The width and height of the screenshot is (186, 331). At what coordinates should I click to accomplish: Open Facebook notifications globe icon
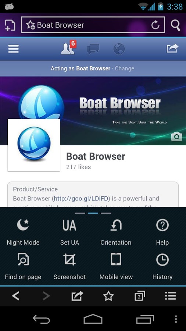[x=119, y=49]
